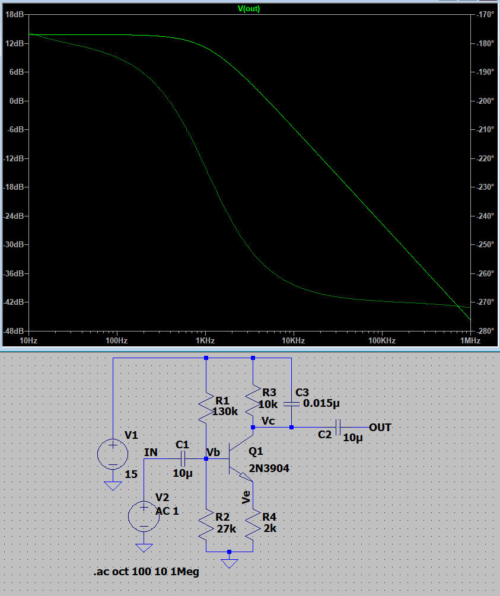The width and height of the screenshot is (500, 596).
Task: Click the 0.015µ capacitor value text
Action: (x=322, y=403)
